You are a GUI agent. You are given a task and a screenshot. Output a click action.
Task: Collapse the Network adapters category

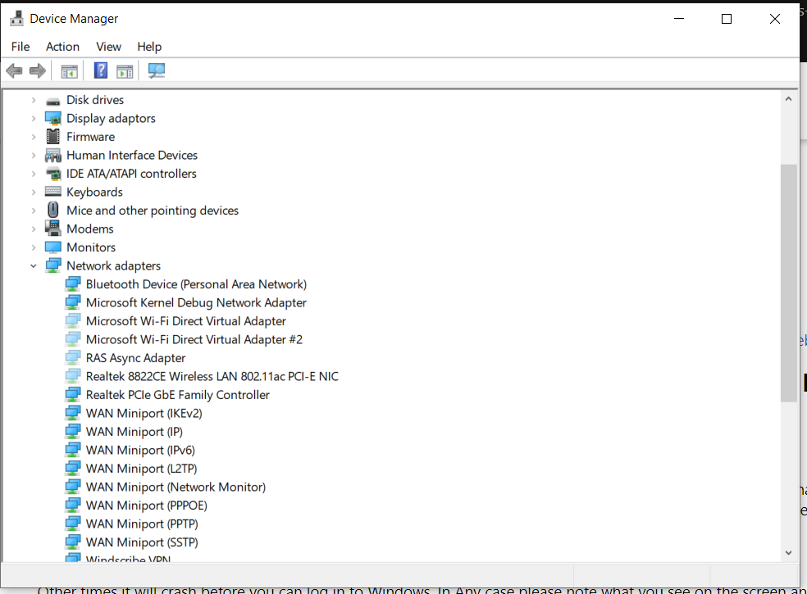pyautogui.click(x=34, y=265)
